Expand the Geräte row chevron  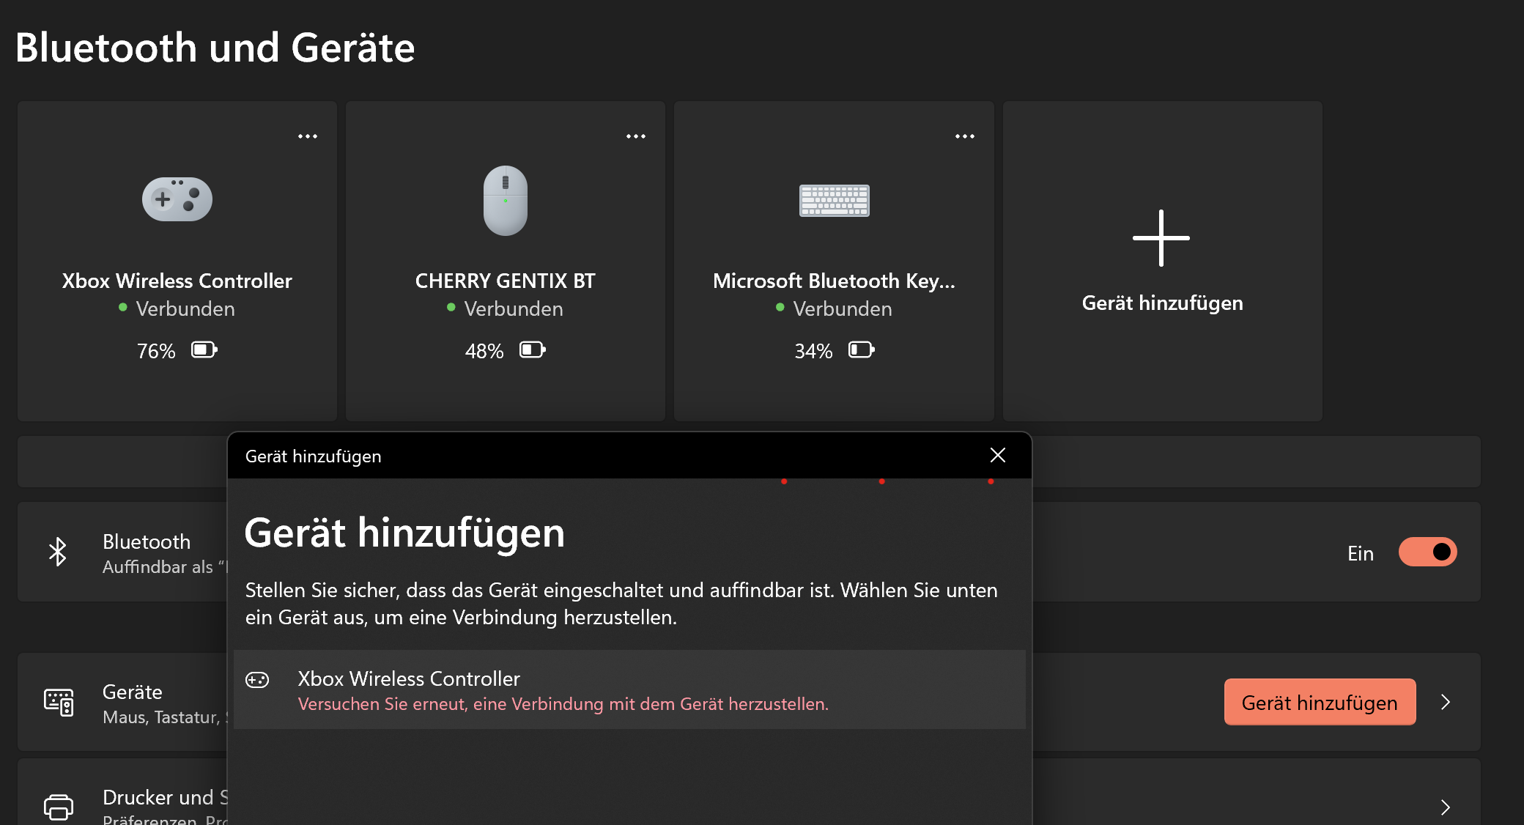click(x=1446, y=702)
